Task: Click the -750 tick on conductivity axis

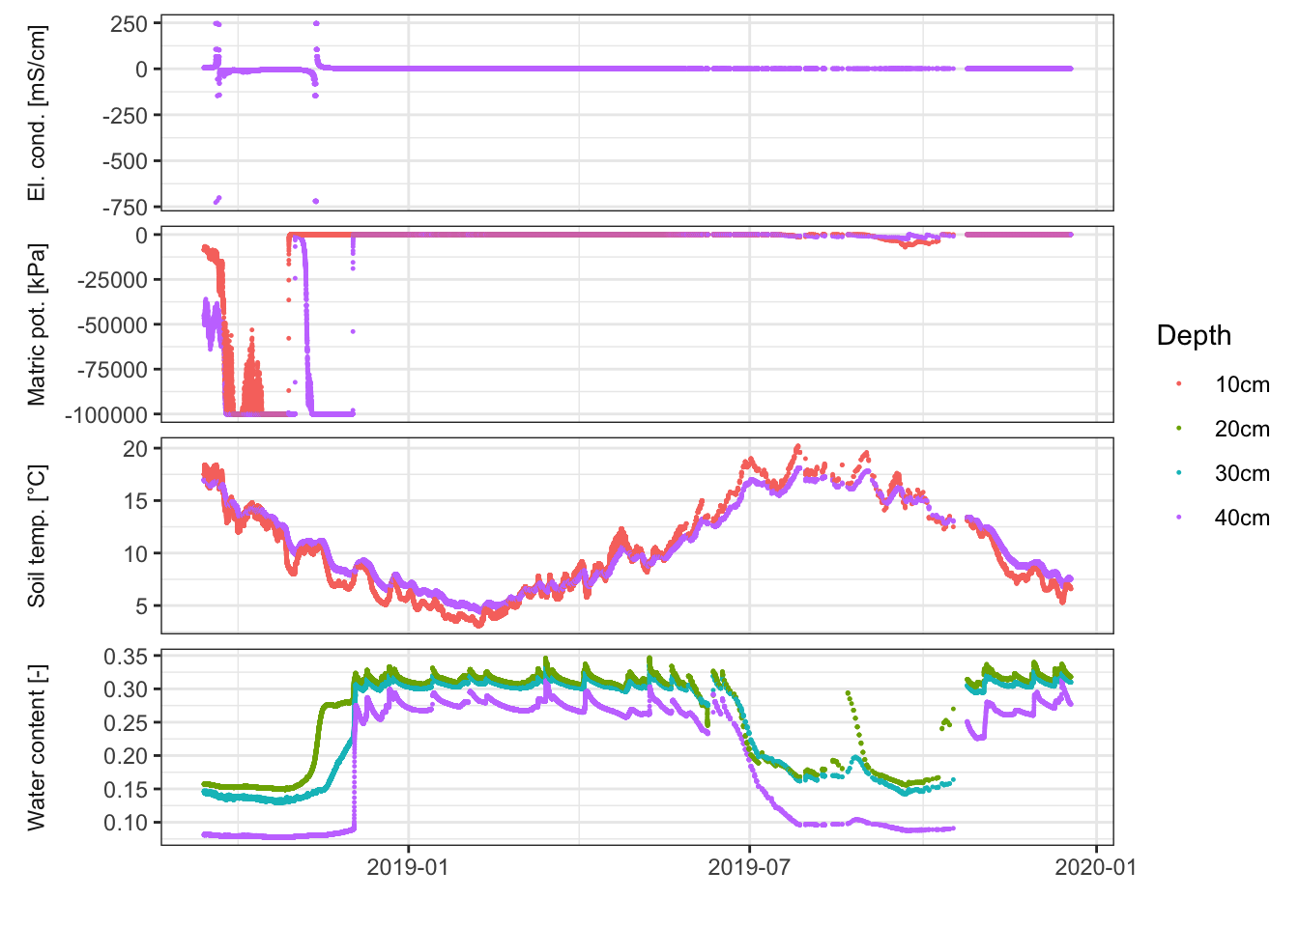Action: [x=125, y=207]
